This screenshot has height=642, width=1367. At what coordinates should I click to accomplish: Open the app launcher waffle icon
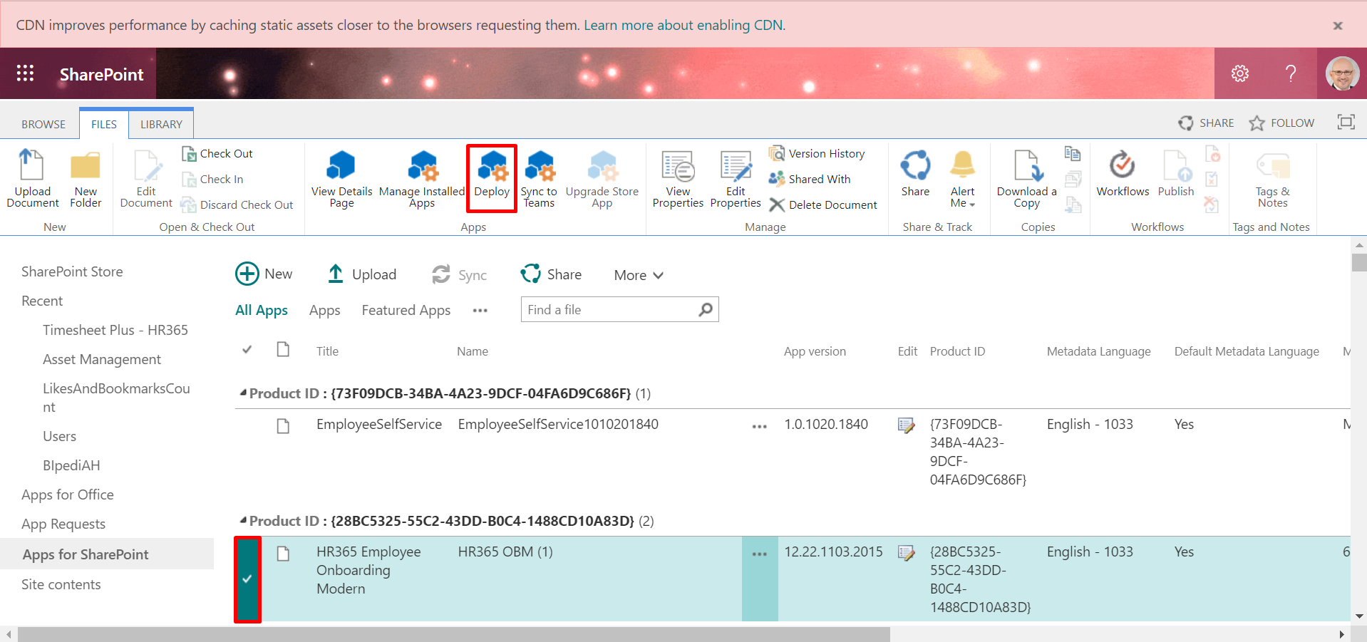pos(25,73)
